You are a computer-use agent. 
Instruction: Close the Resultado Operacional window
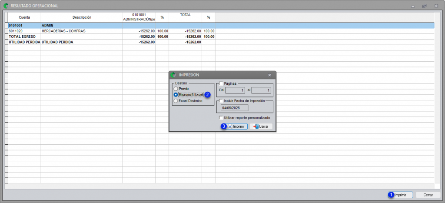point(436,6)
